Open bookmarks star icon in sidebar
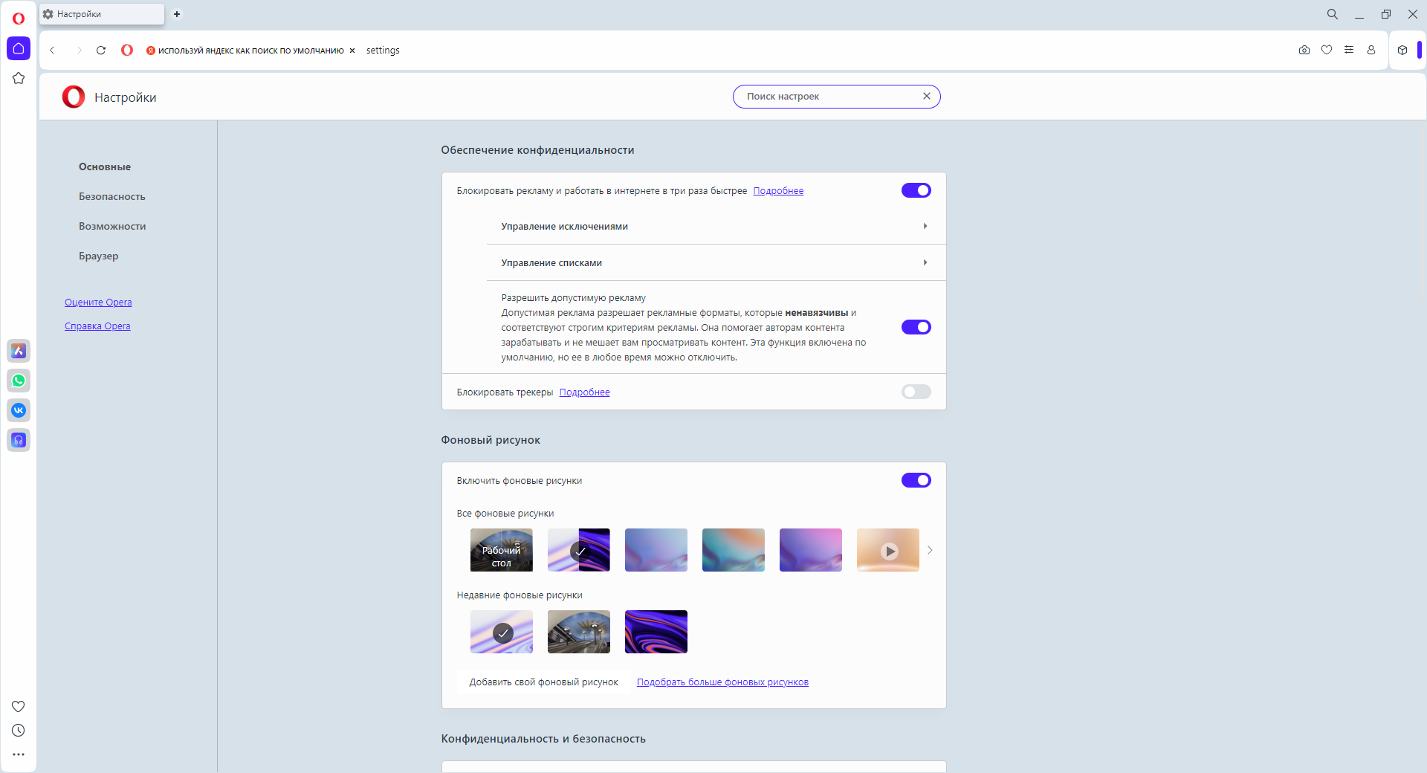1427x773 pixels. pos(19,78)
